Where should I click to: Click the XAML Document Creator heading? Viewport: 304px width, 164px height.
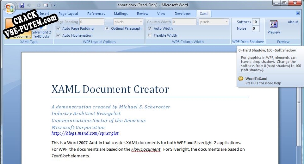tap(110, 89)
